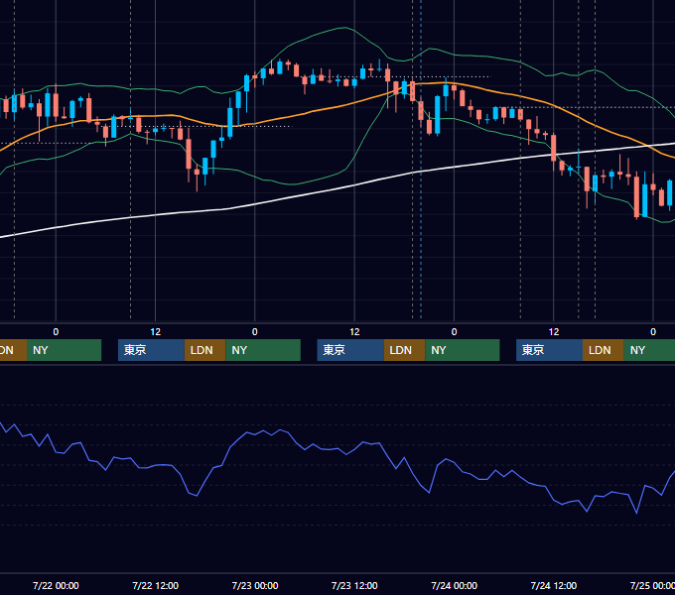The height and width of the screenshot is (595, 675).
Task: Select the 東京 session block above 7/24 12:00
Action: tap(550, 350)
